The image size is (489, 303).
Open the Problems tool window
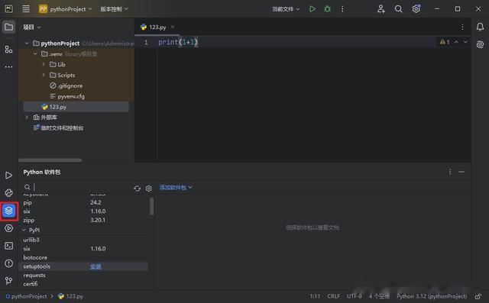[8, 263]
